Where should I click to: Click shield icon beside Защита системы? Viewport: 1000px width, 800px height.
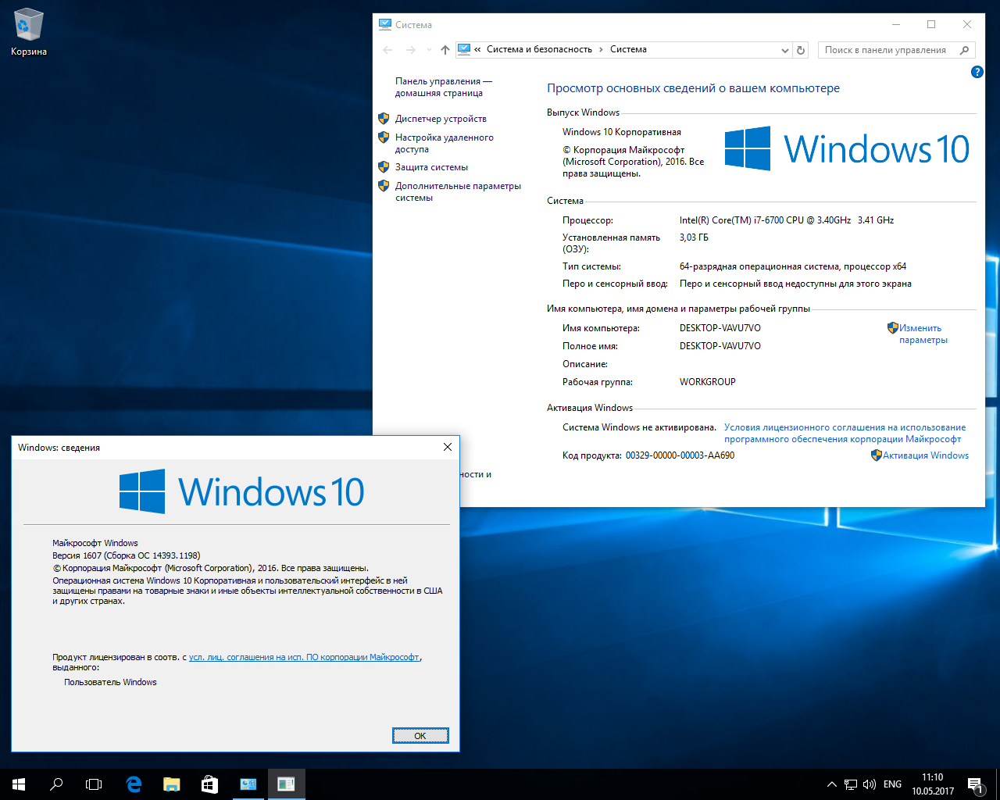[x=384, y=167]
